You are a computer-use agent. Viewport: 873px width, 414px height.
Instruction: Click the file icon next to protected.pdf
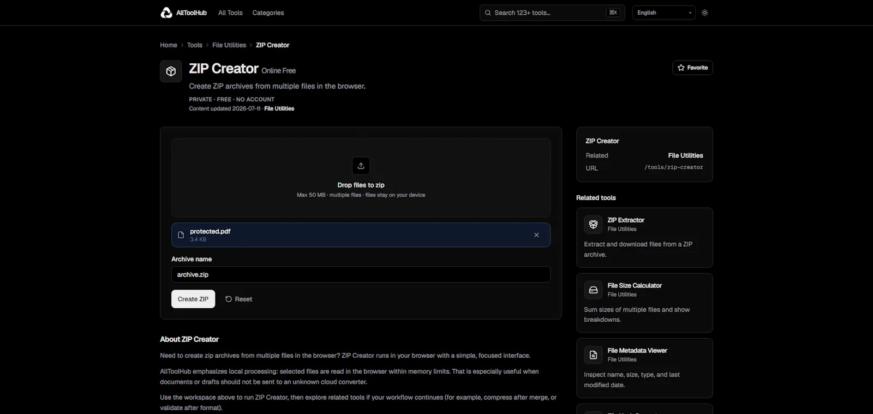[x=181, y=235]
